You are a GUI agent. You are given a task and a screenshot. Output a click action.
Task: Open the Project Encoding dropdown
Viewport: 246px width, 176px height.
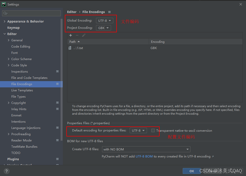(x=103, y=28)
